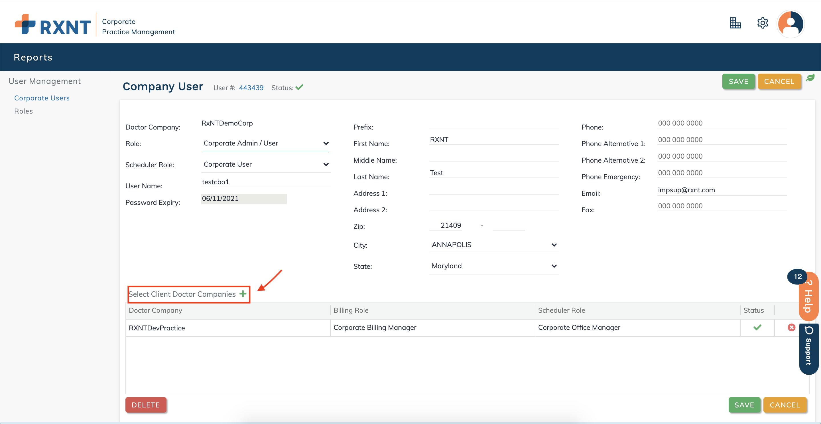Select the RXNTDevPractice cell
This screenshot has height=424, width=821.
pos(227,328)
